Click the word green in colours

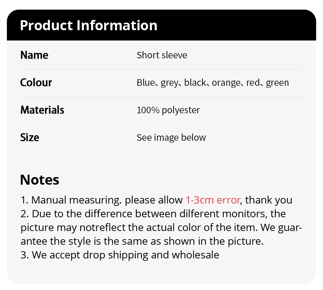[x=277, y=83]
